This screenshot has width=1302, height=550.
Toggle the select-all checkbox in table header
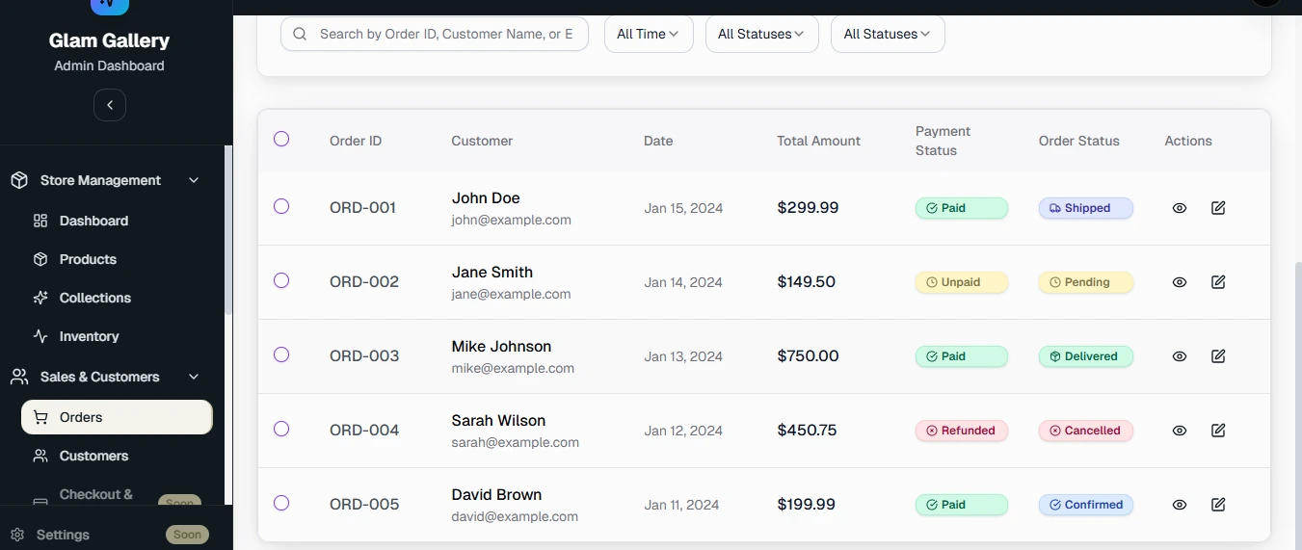281,139
